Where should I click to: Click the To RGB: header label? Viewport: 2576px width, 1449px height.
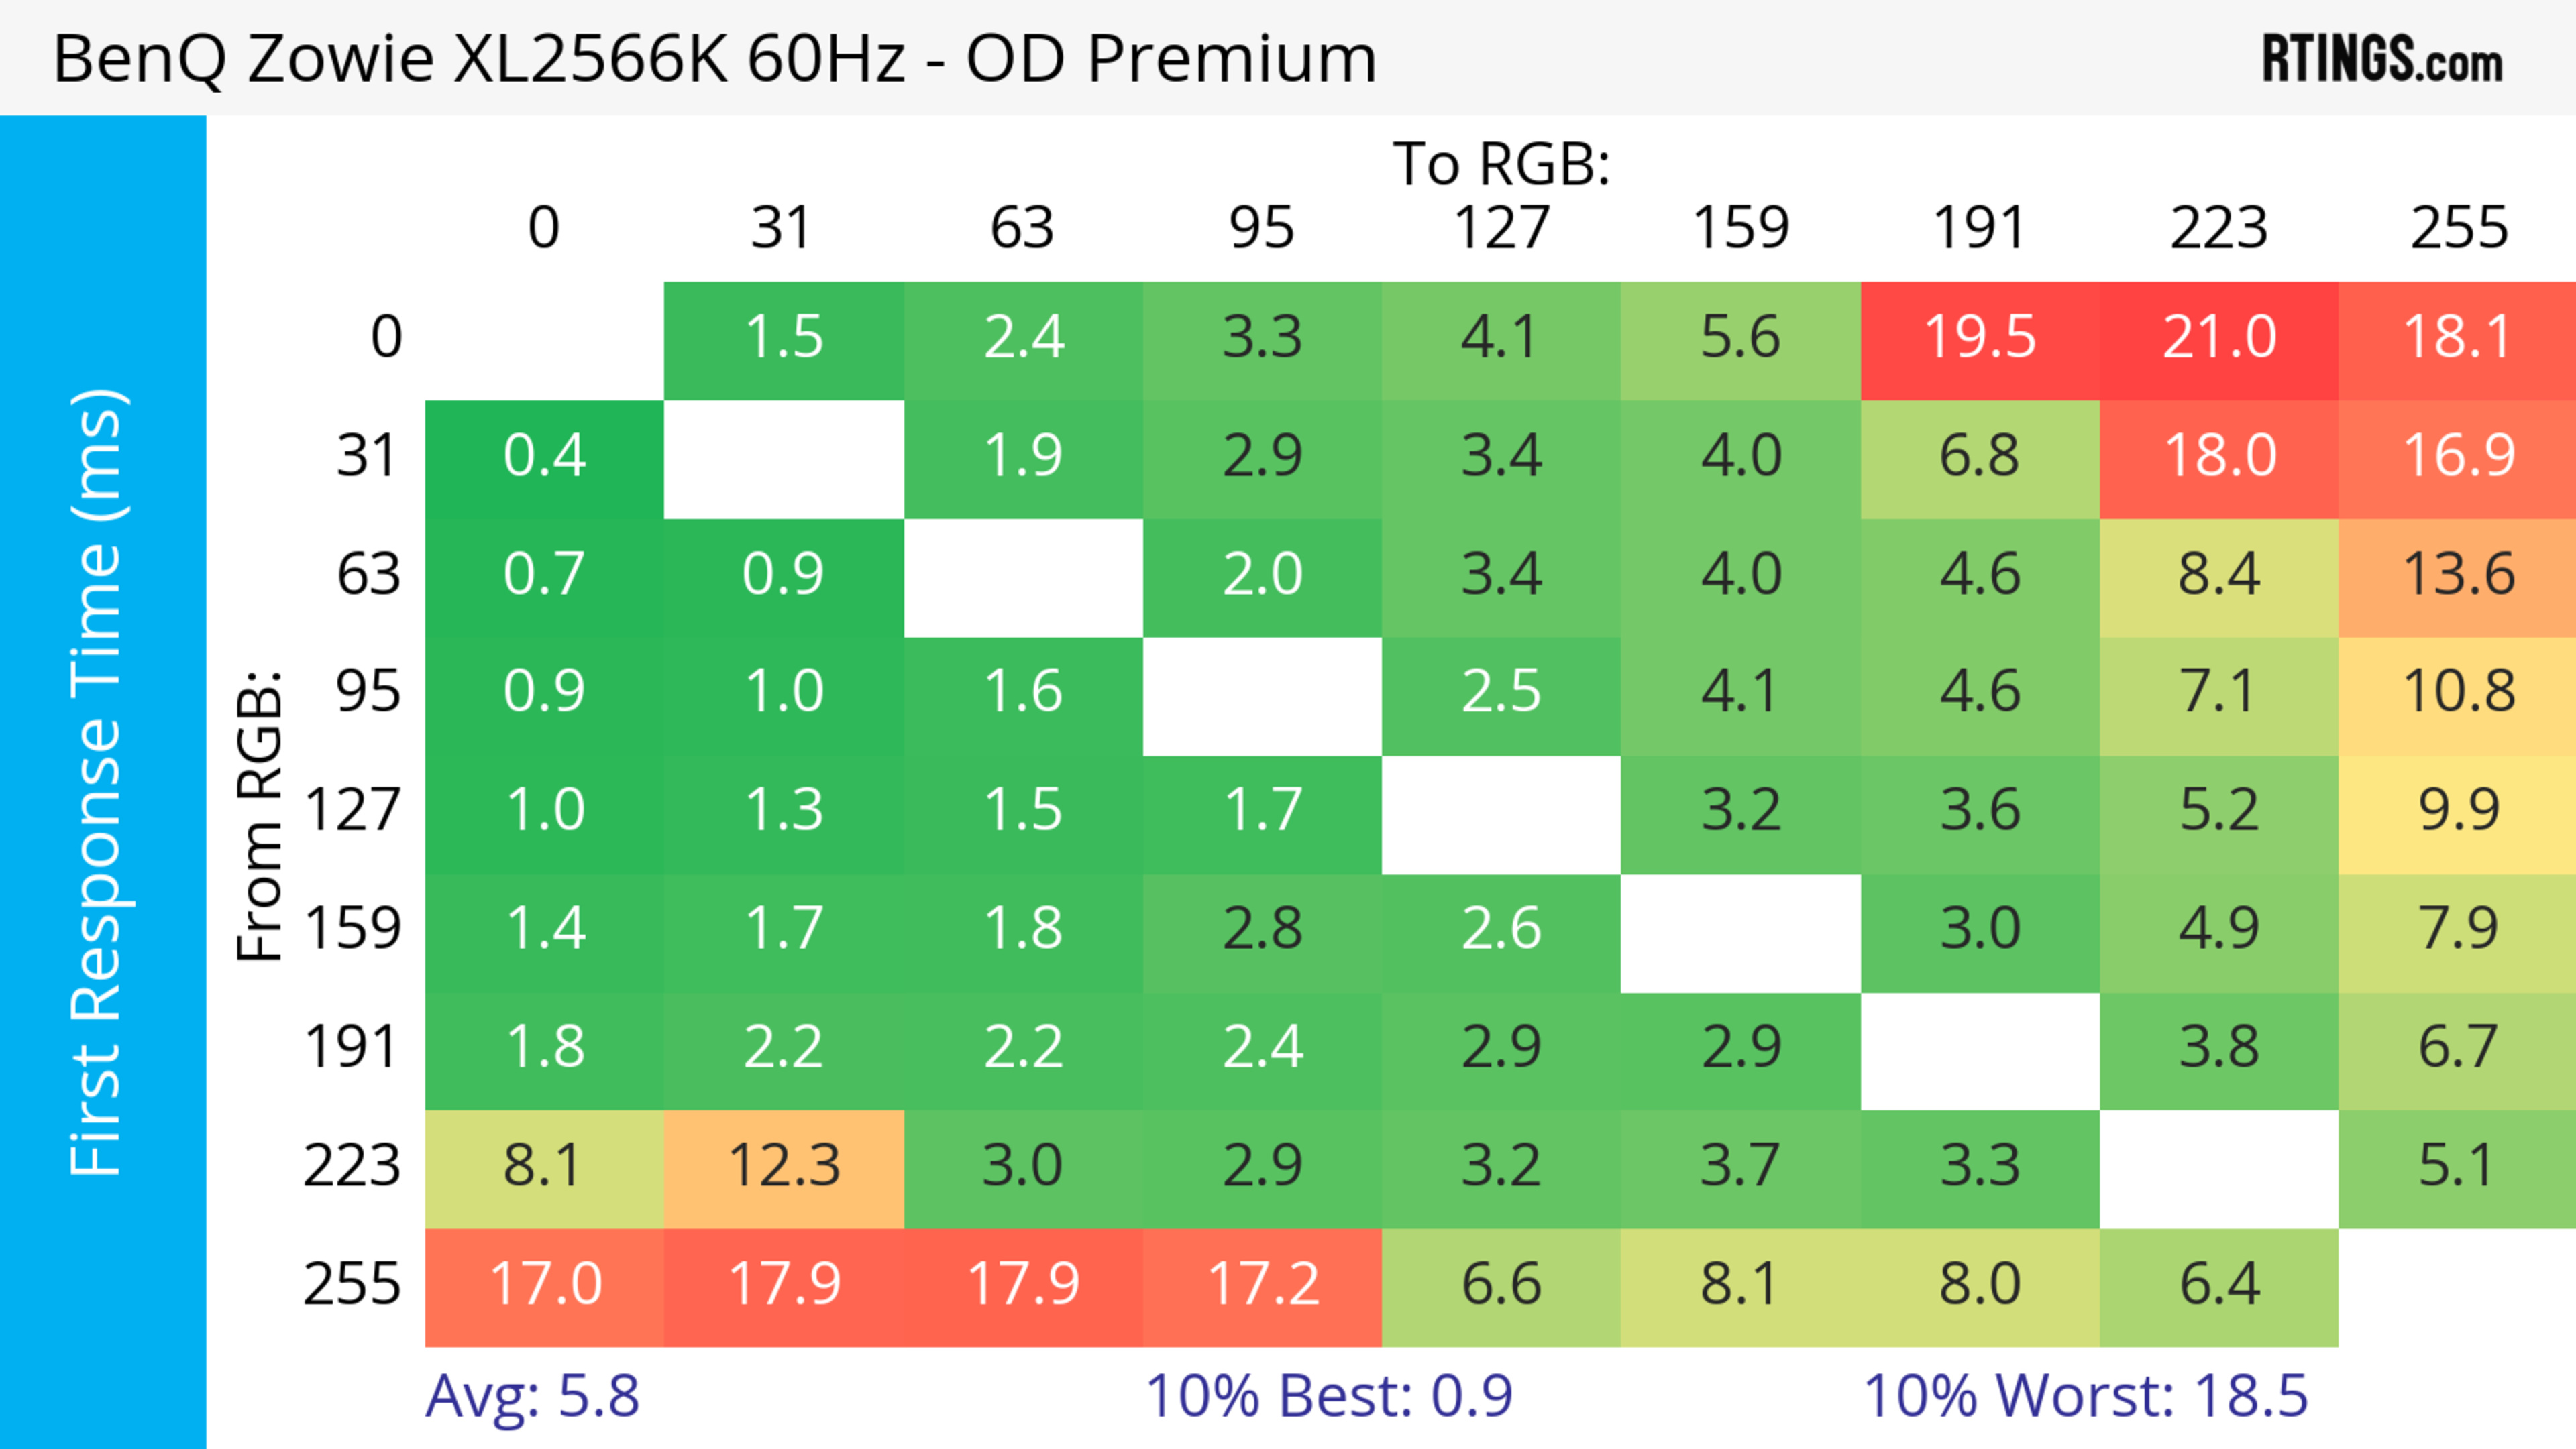coord(1501,164)
